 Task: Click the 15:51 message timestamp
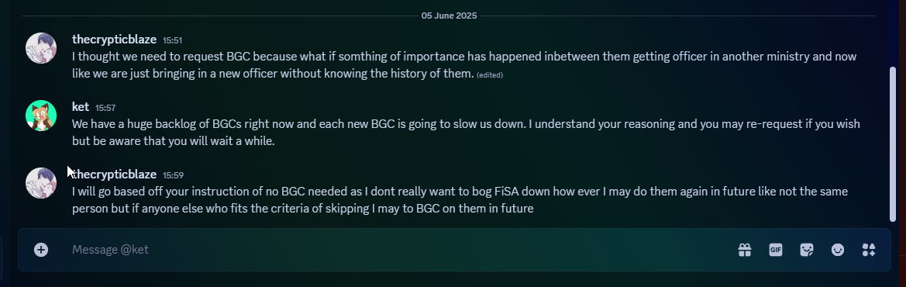pyautogui.click(x=172, y=40)
